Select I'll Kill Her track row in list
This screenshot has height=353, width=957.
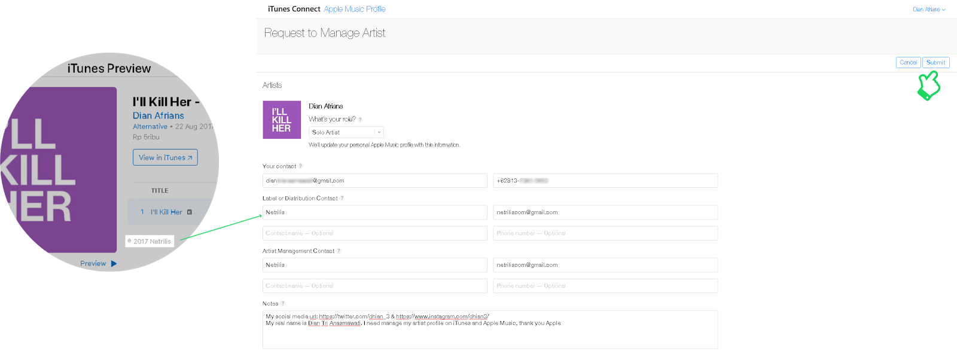pos(173,212)
